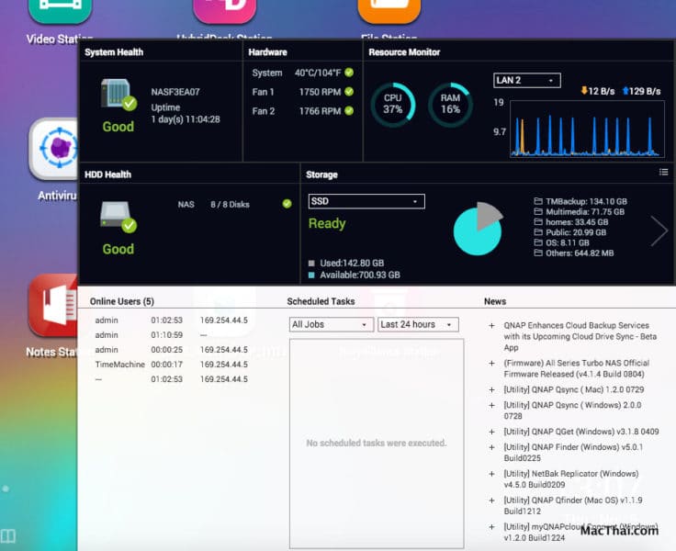Click the upload speed arrow icon

point(625,91)
